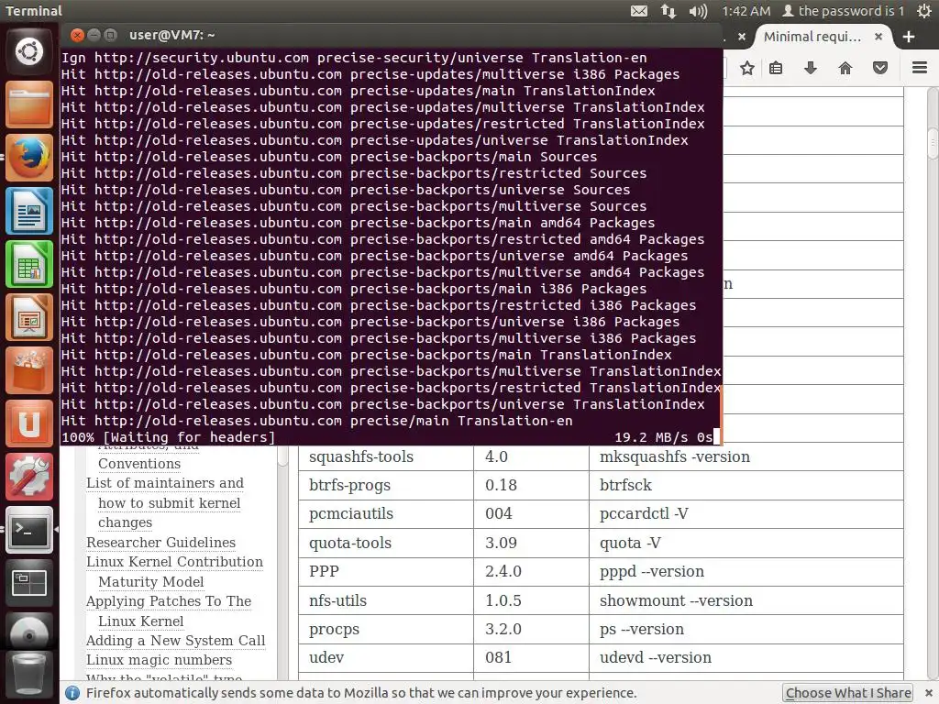Click 'Choose What I Share' button

tap(848, 693)
